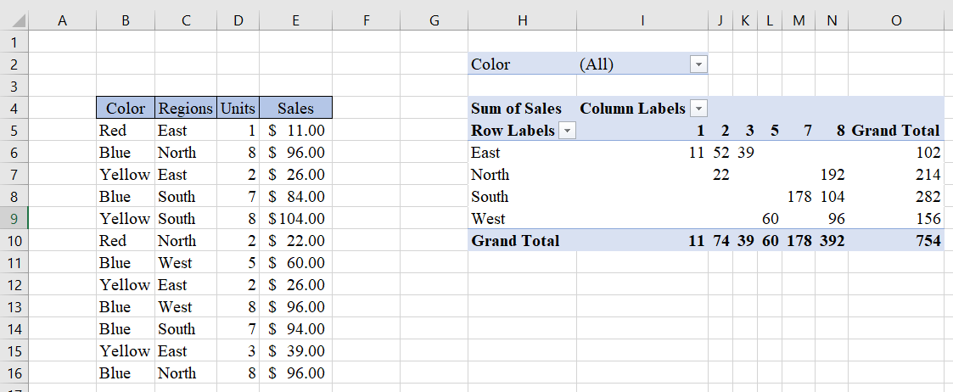The height and width of the screenshot is (392, 953).
Task: Select the Units header cell
Action: 238,109
